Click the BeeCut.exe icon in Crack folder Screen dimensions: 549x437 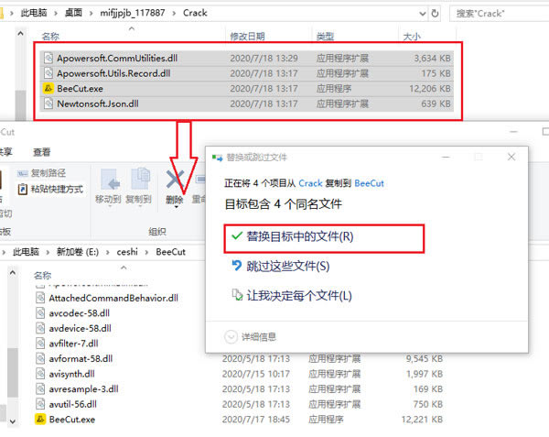[50, 89]
